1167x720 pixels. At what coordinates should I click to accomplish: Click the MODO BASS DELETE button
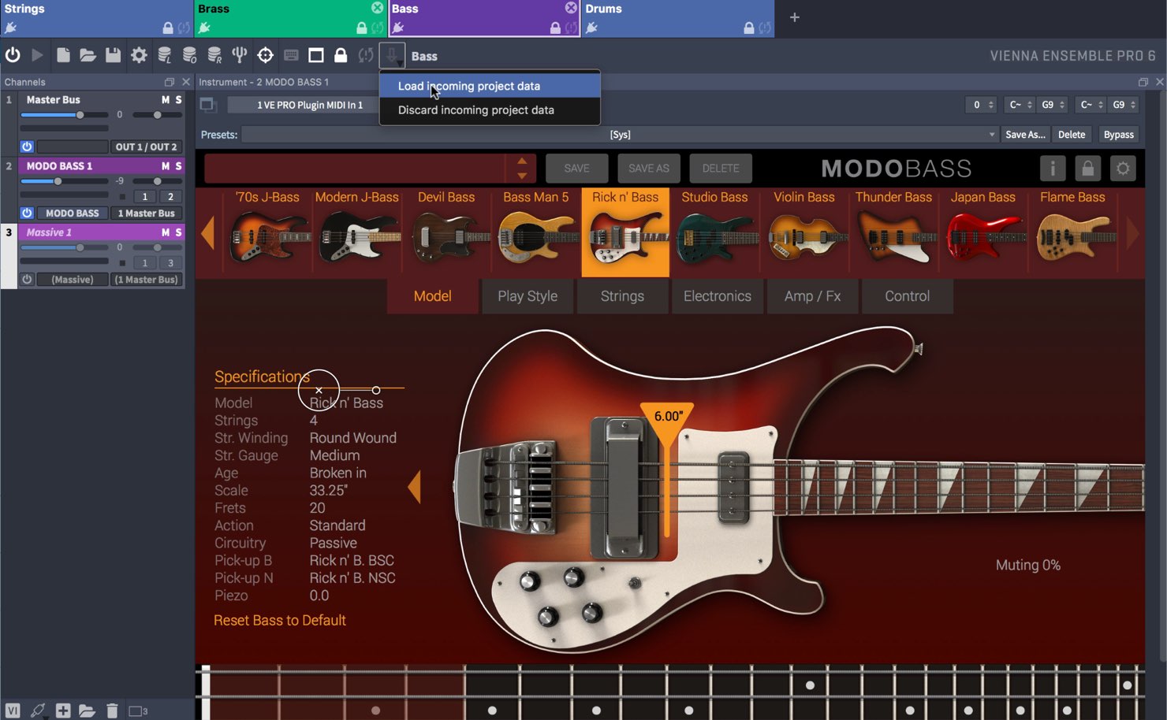(721, 169)
